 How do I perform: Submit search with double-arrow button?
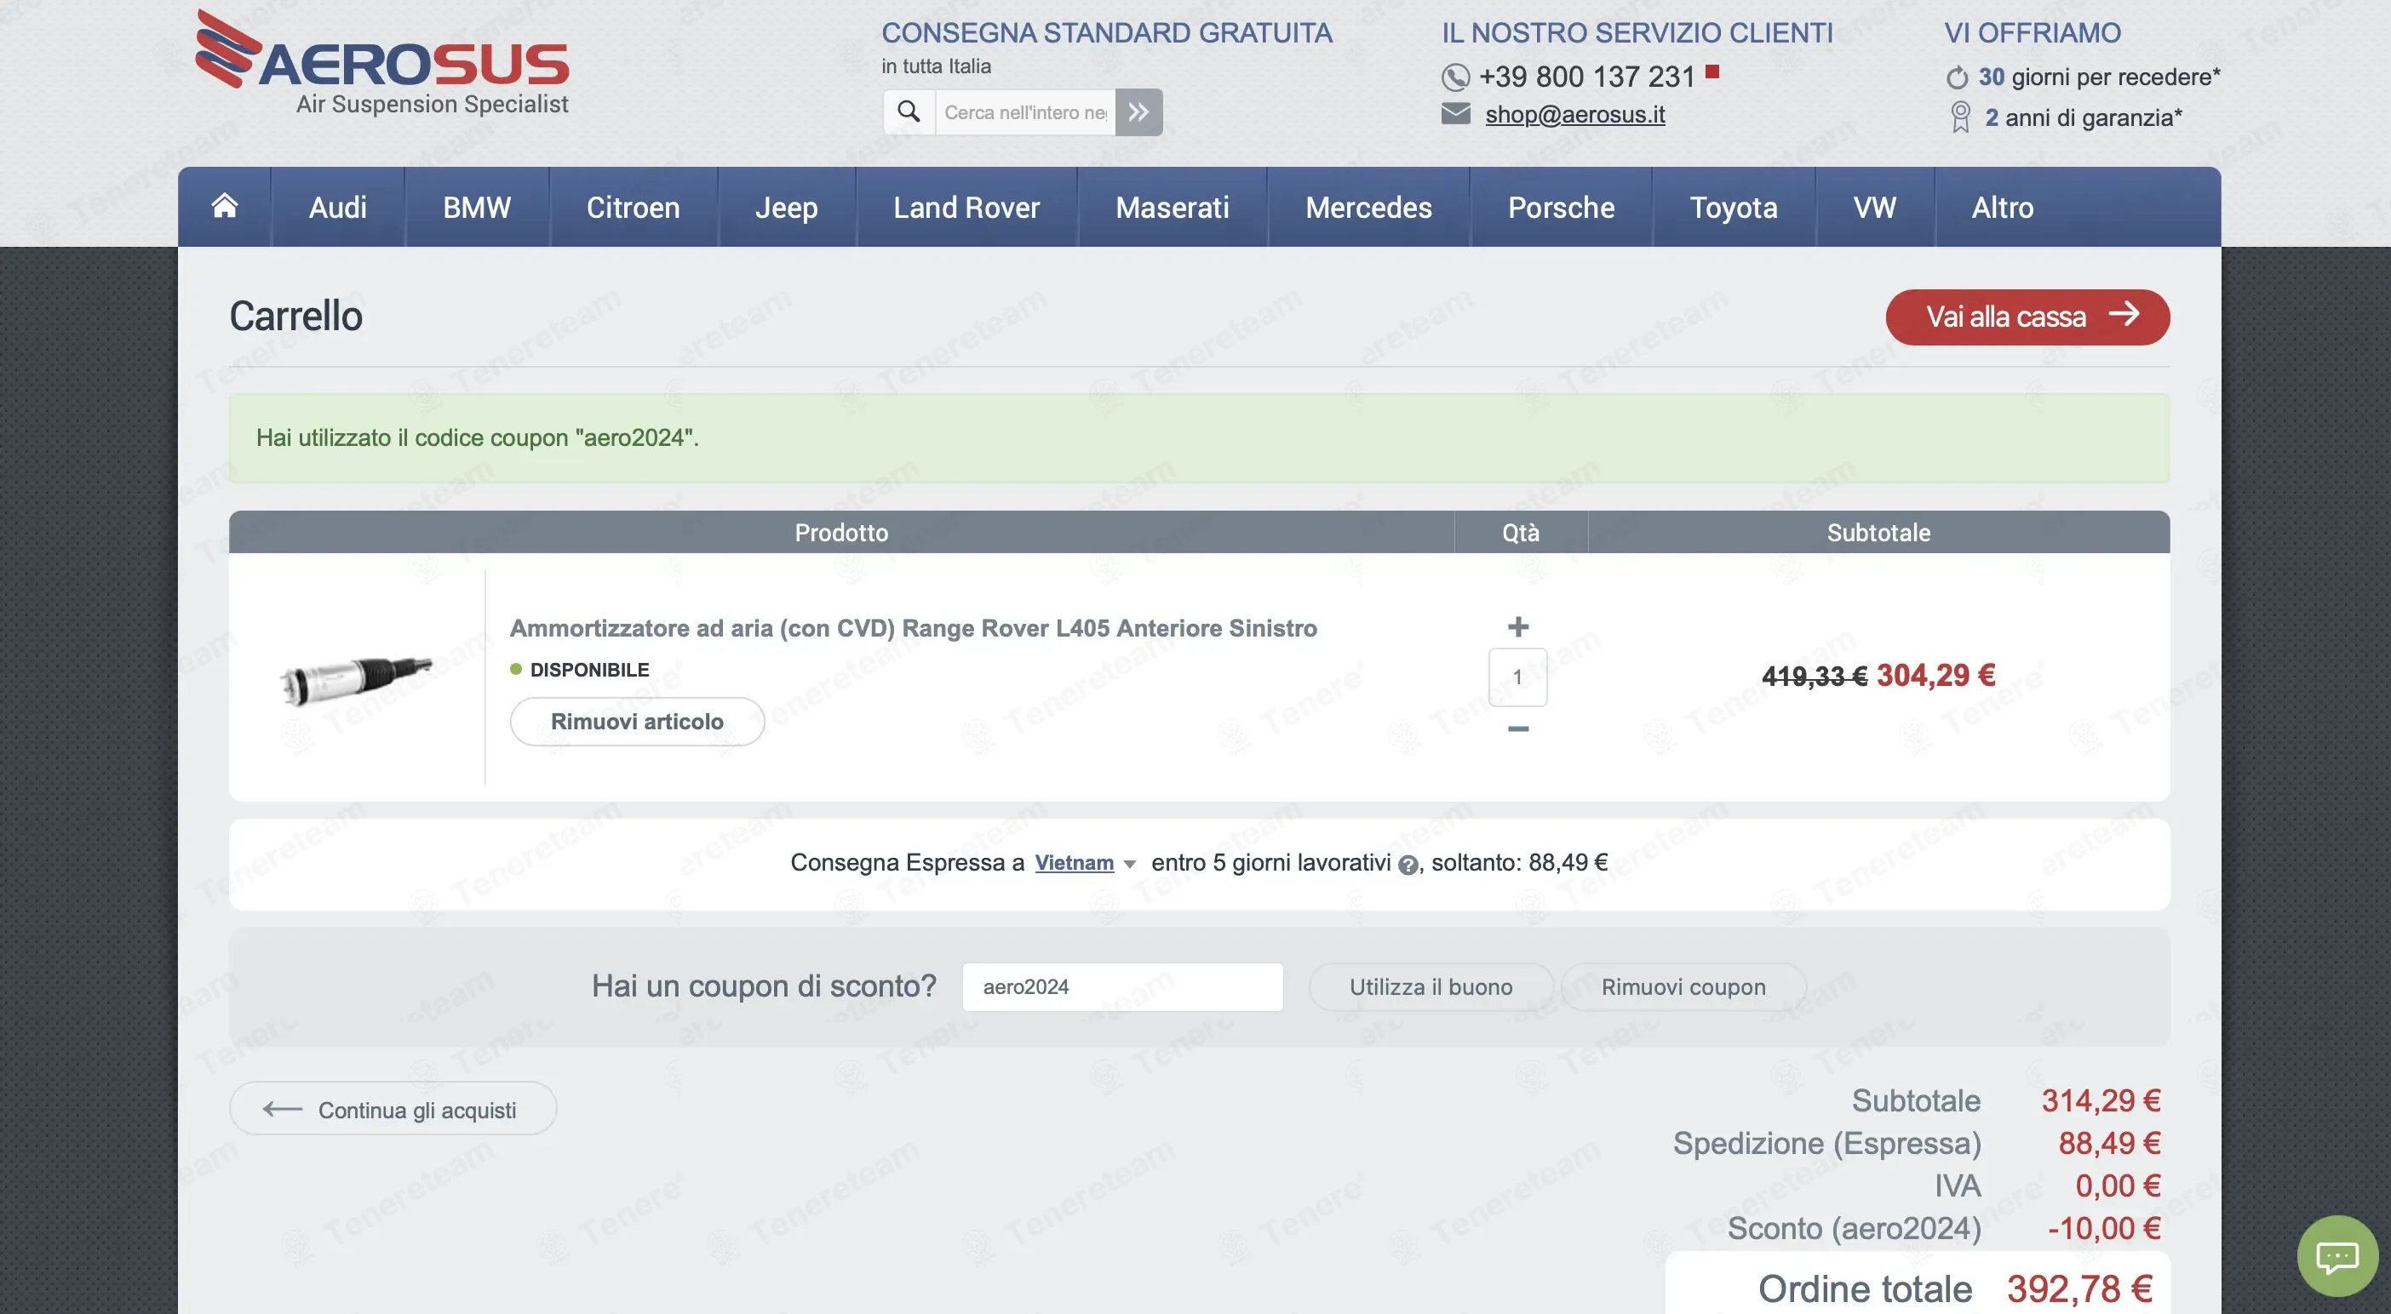click(1139, 112)
